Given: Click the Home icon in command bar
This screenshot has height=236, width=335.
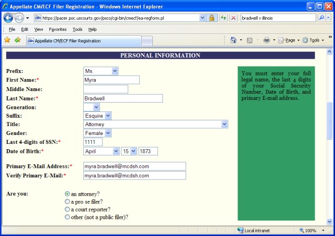Looking at the screenshot, I should coord(233,40).
